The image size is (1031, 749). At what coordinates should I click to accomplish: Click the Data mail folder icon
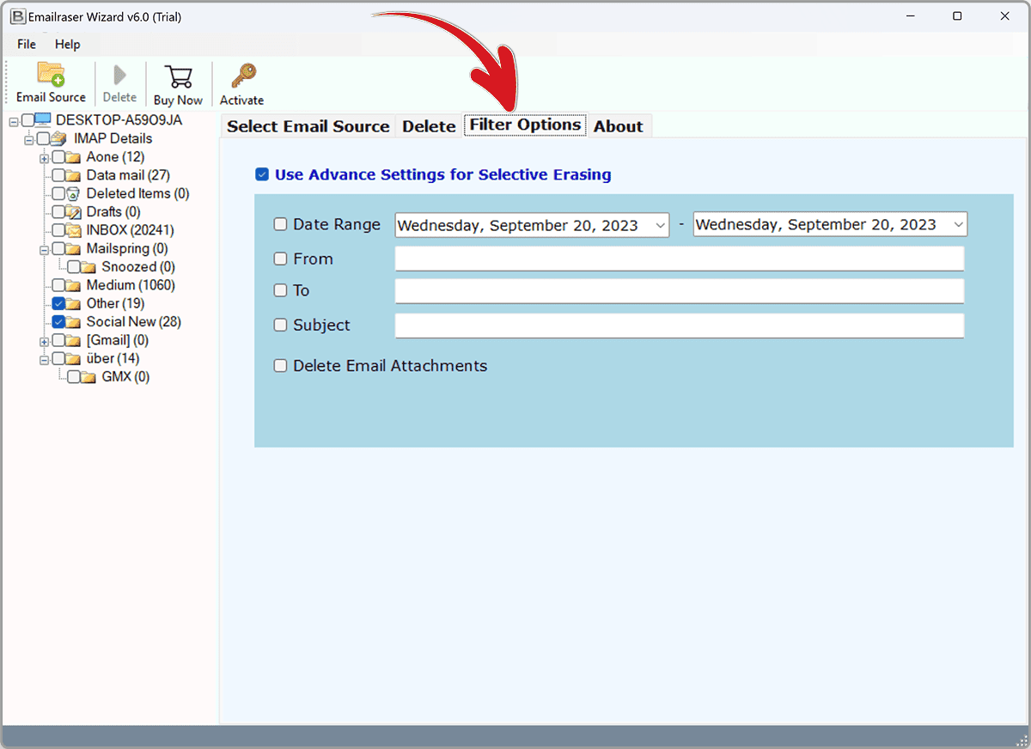pyautogui.click(x=75, y=175)
